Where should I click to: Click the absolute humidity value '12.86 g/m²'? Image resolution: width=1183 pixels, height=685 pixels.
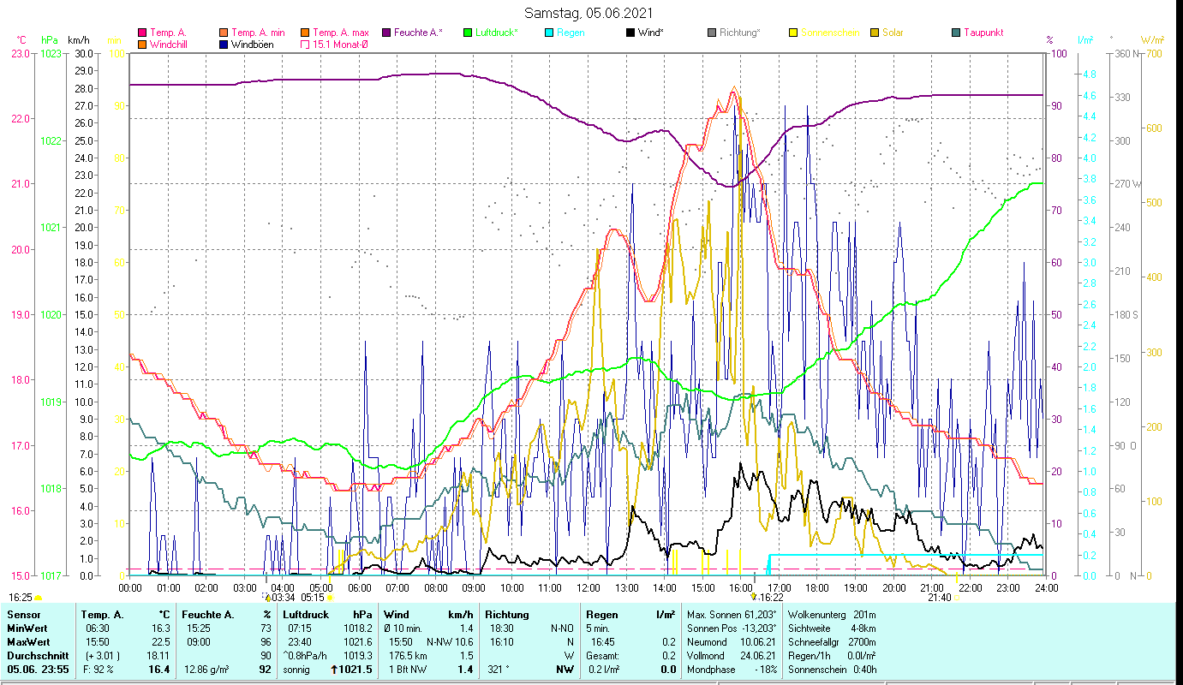pos(206,670)
